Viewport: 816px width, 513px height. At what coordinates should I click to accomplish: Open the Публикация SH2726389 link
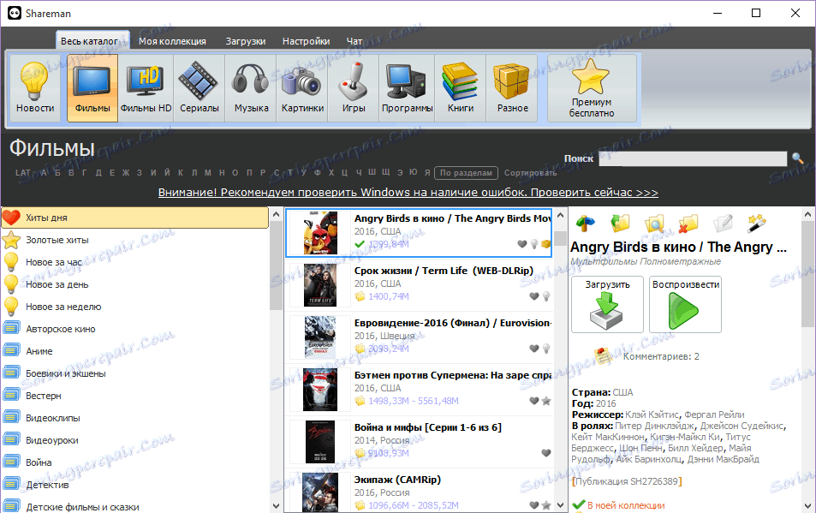627,481
